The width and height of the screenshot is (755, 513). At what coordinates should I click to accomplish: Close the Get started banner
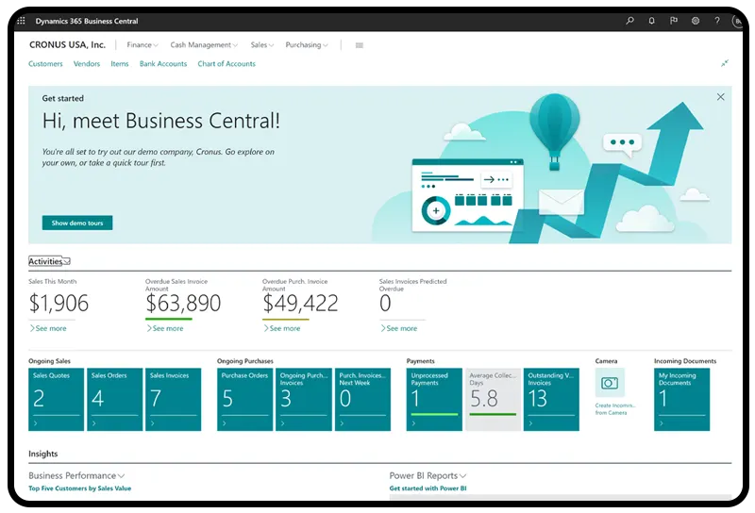point(721,97)
